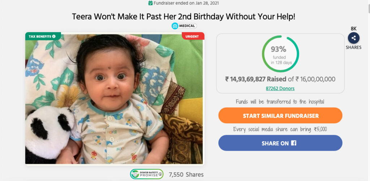
Task: Click the red URGENT badge
Action: point(193,36)
